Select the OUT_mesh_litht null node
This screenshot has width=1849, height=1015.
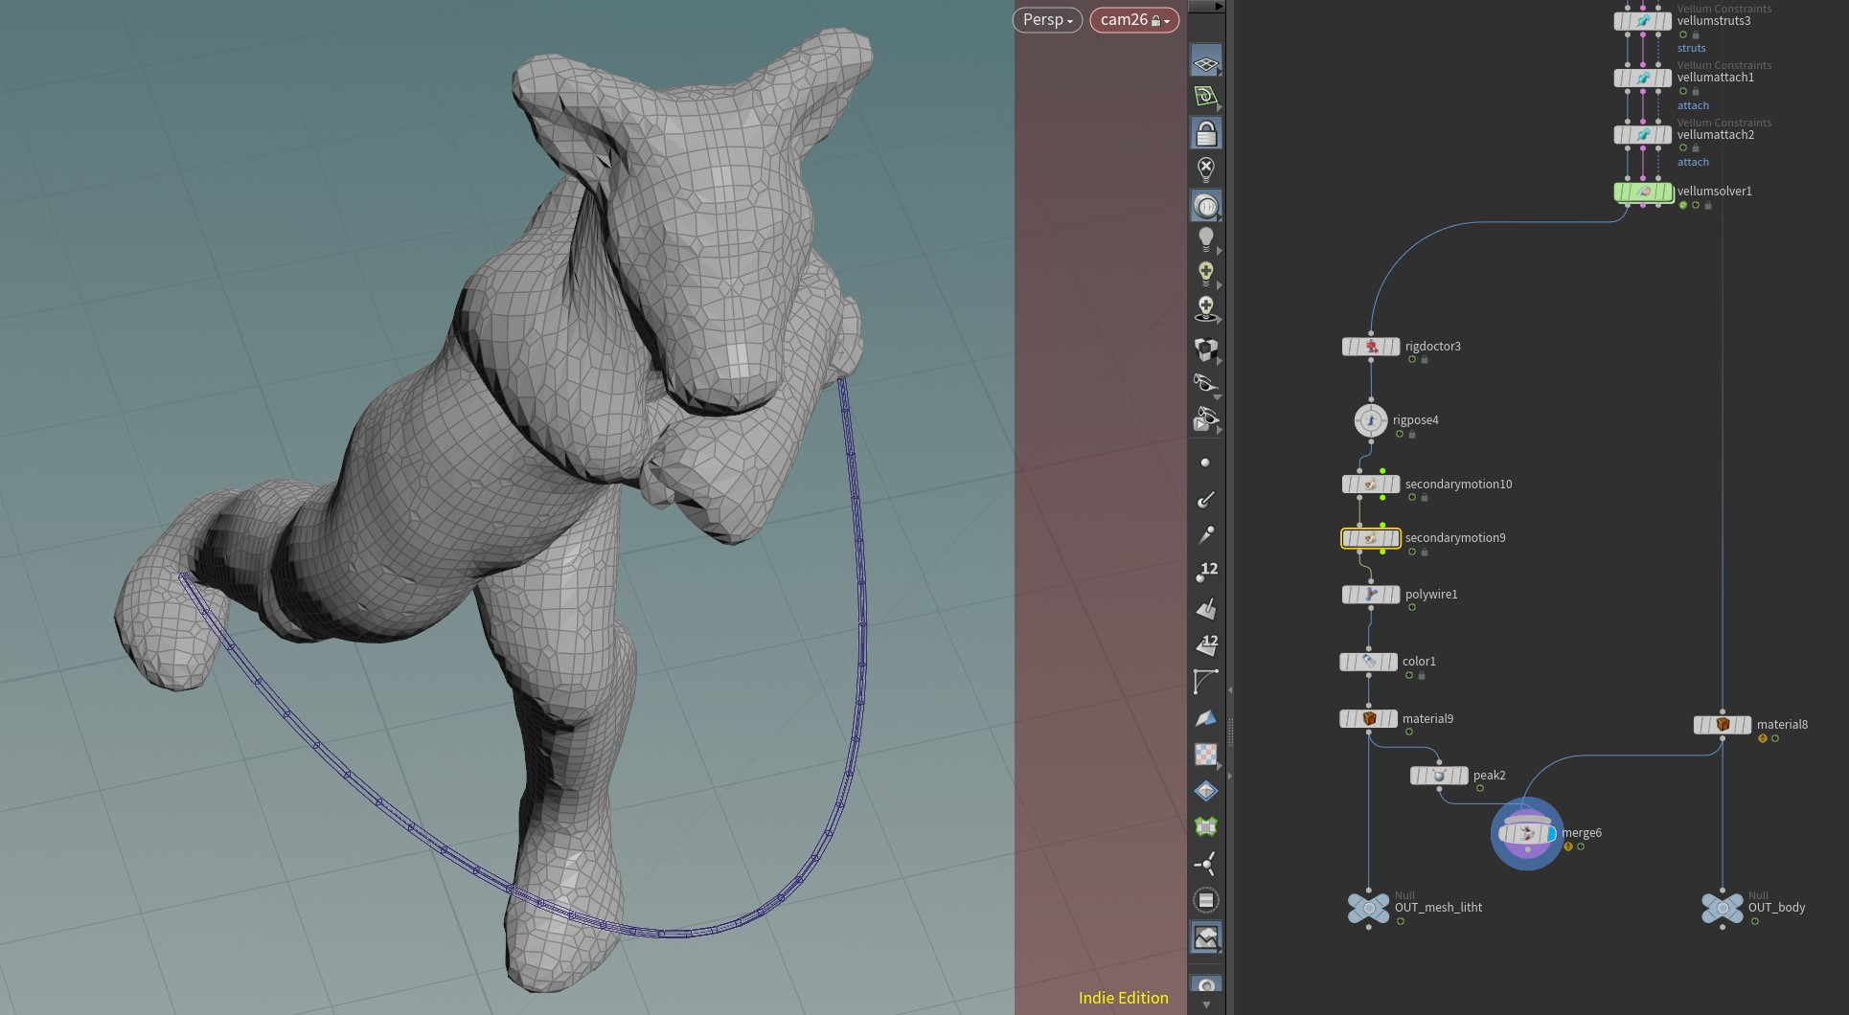pyautogui.click(x=1368, y=908)
